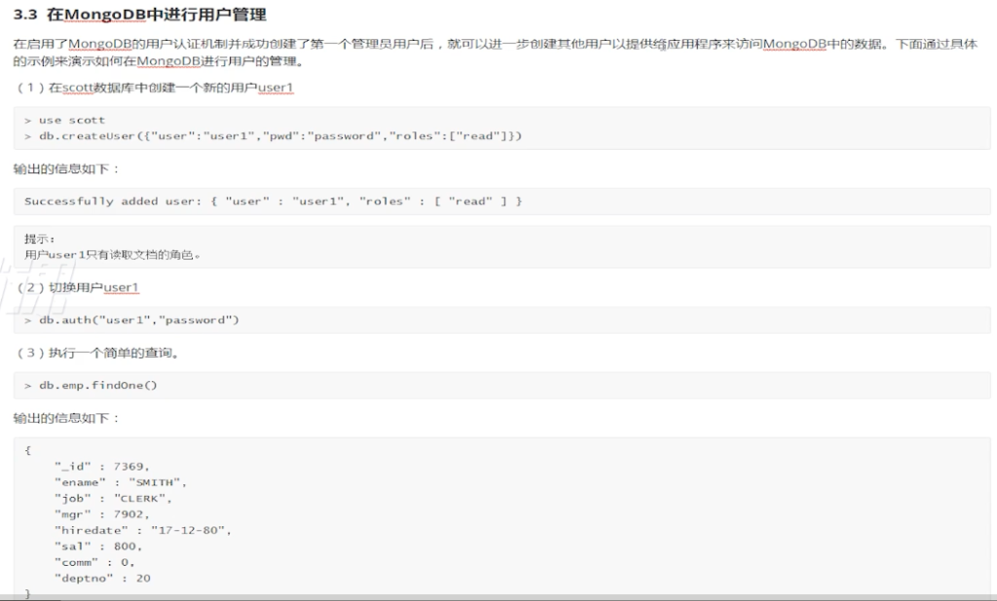Click the db.auth("user1","password") command

coord(131,320)
